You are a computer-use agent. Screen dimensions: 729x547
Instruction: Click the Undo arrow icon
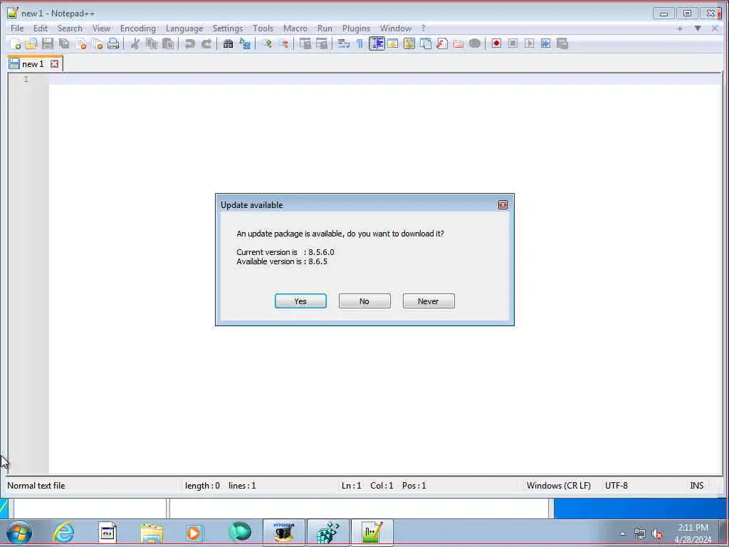(189, 43)
